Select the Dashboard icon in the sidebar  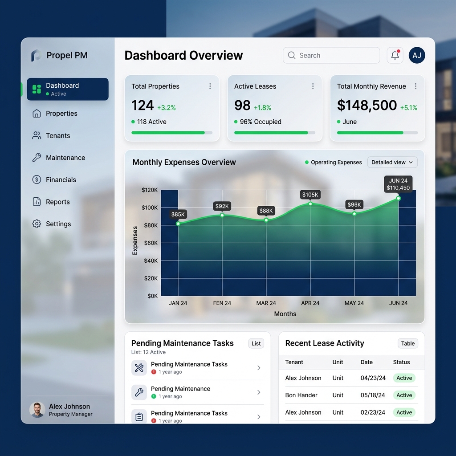pos(37,89)
